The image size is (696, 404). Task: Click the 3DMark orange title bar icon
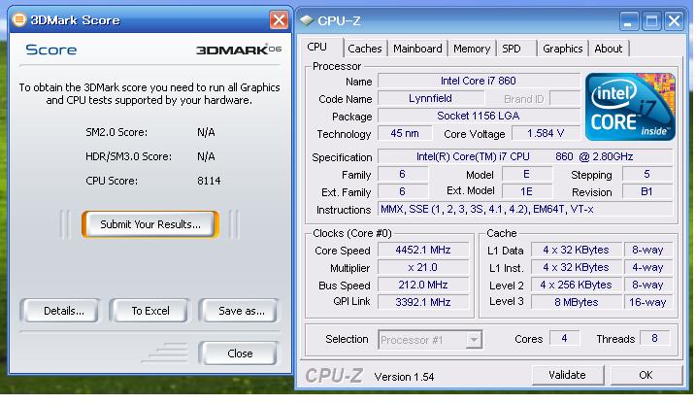19,19
